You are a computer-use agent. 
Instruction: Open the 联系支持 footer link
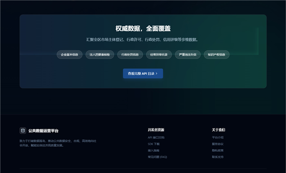[x=218, y=157]
